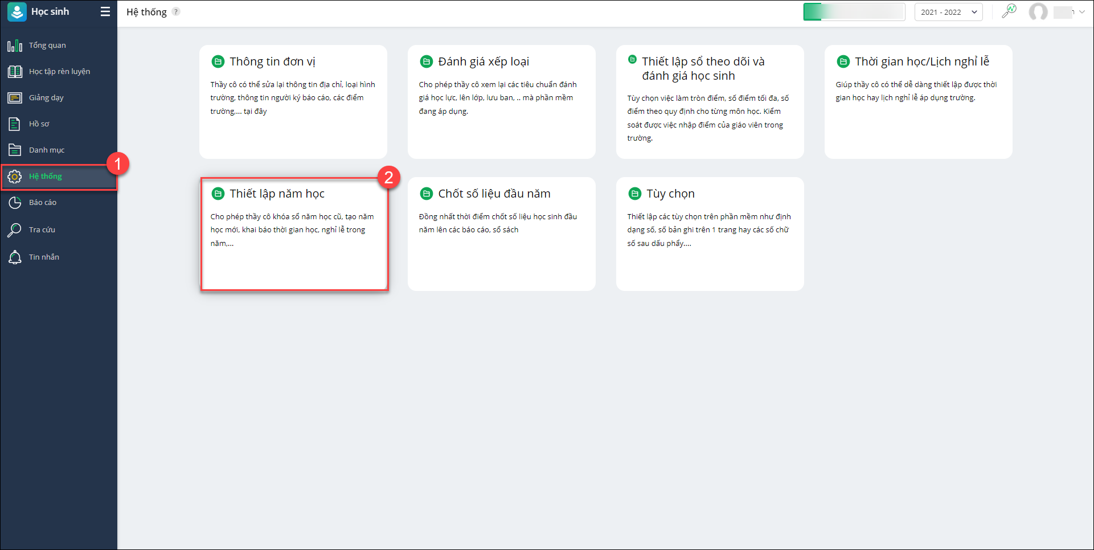The width and height of the screenshot is (1094, 550).
Task: Click the description under Chốt số liệu đầu năm
Action: (x=498, y=223)
